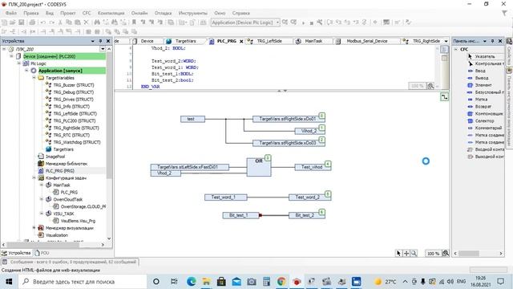Pick the Входной контакт tool in toolbox
Screen dimensions: 513x289
[x=486, y=149]
